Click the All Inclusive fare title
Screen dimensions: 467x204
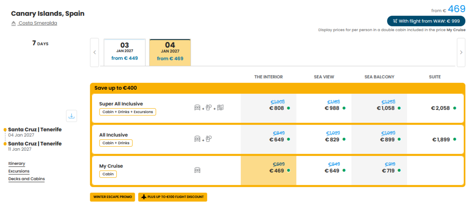113,135
